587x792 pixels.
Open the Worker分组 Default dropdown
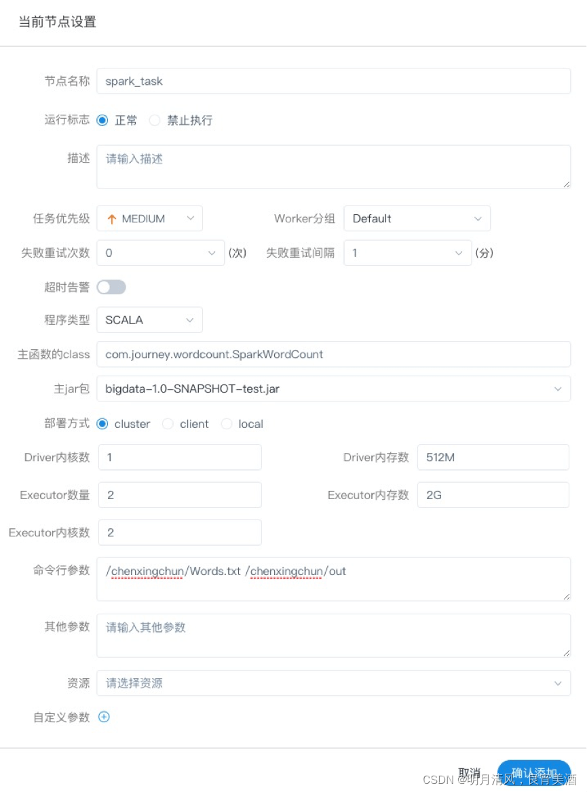(417, 219)
